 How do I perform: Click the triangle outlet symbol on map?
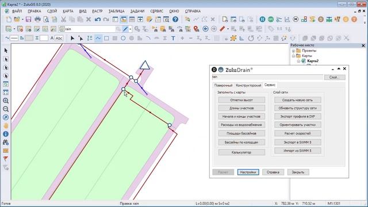point(144,65)
